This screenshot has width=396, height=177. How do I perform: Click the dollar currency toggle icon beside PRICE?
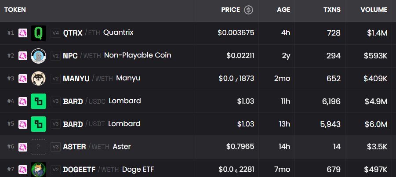[x=248, y=10]
